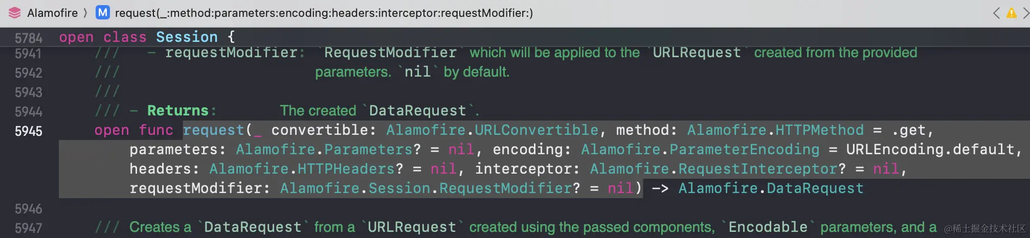Click line number 5784 in the sticky header
The width and height of the screenshot is (1030, 238).
29,38
